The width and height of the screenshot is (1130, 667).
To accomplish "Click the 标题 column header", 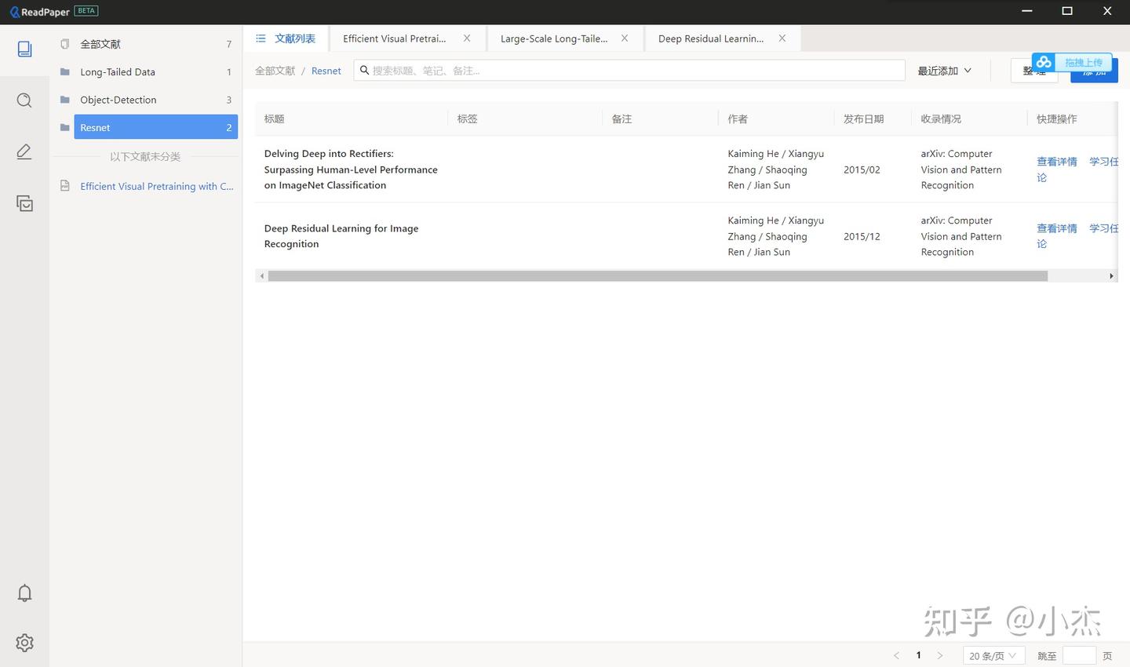I will [275, 119].
